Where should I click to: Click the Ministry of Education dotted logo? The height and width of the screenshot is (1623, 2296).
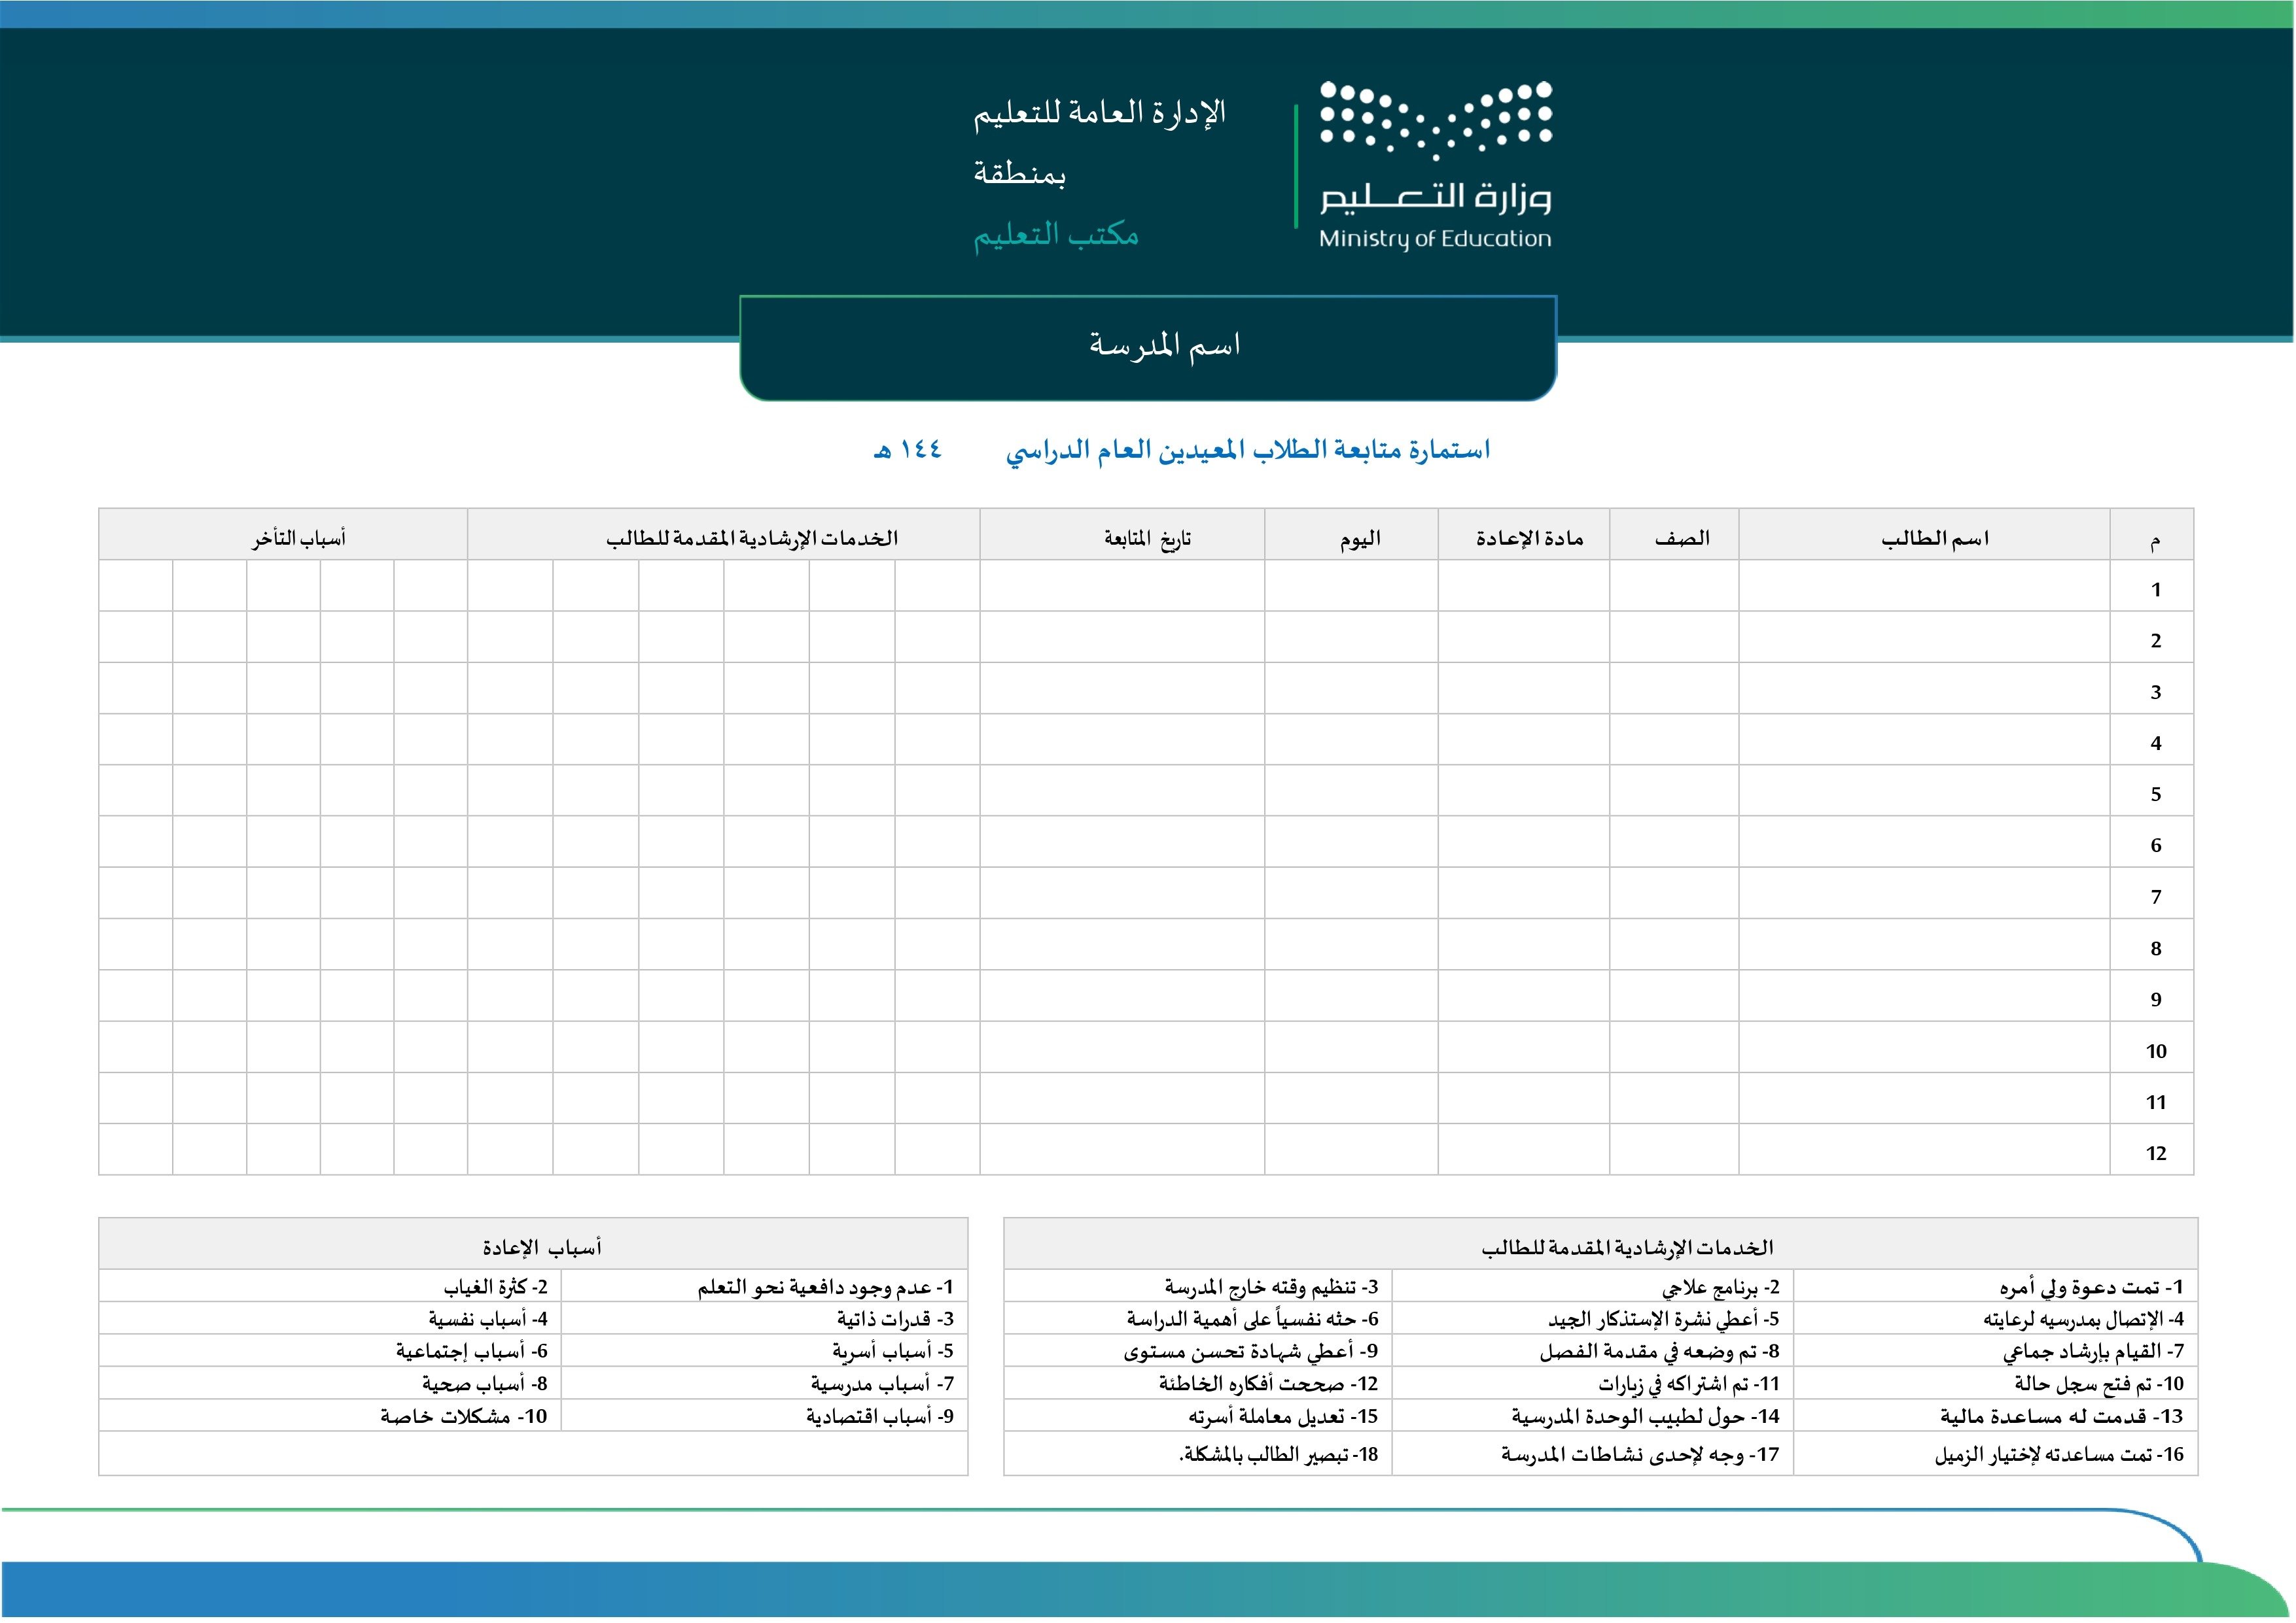click(1435, 120)
